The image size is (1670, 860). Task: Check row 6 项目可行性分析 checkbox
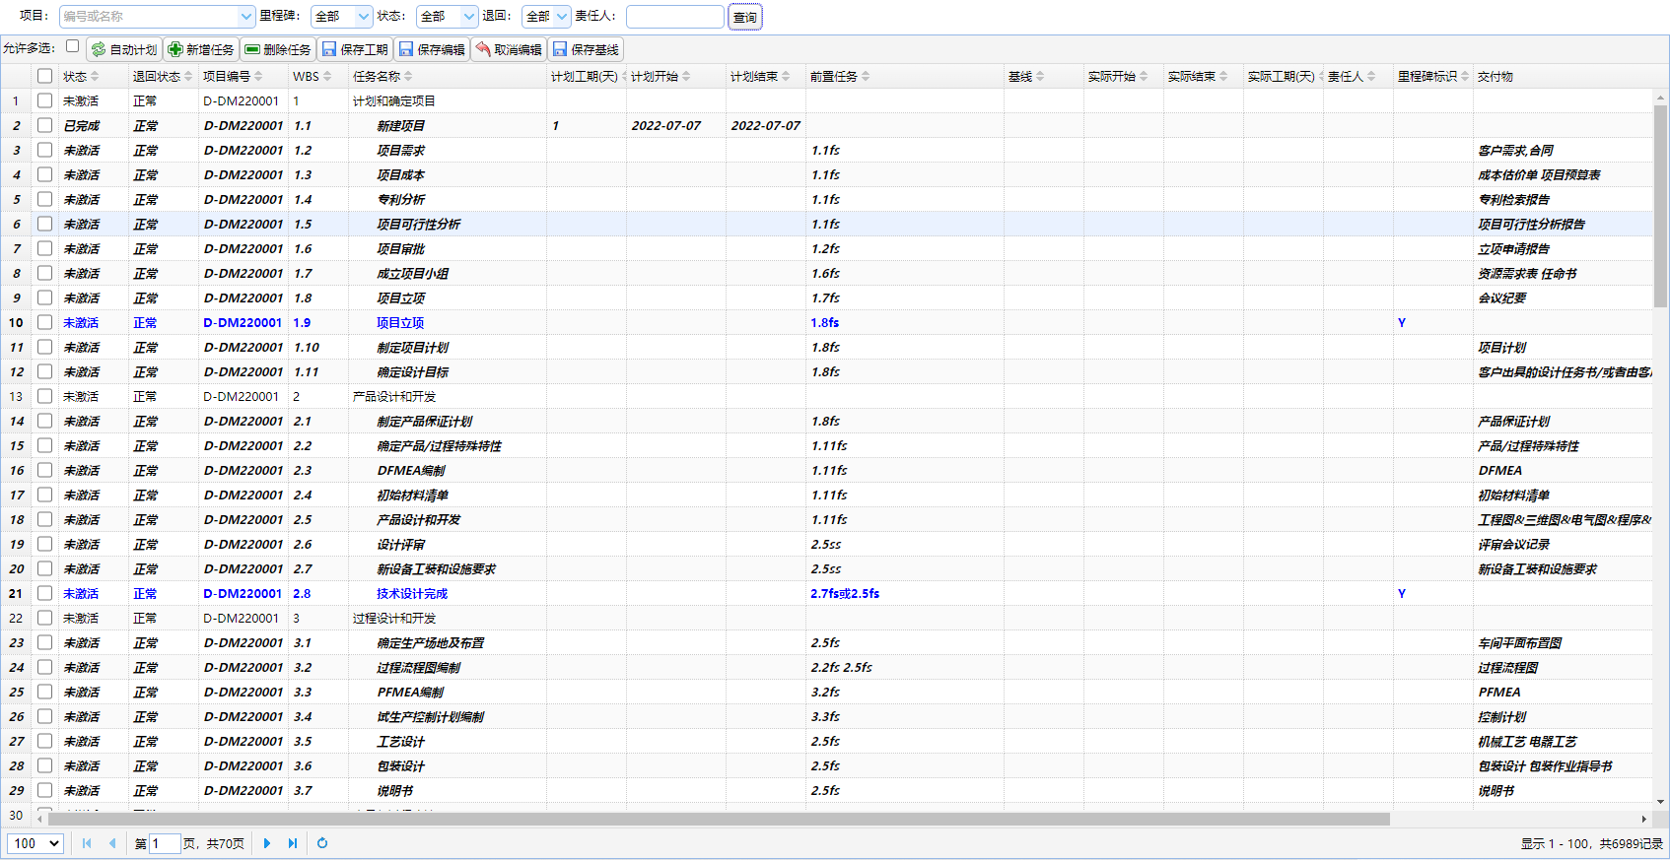point(44,224)
